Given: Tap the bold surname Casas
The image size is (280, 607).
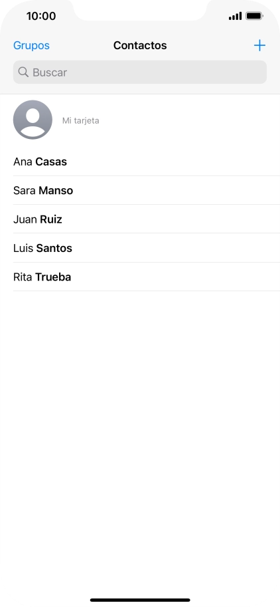Looking at the screenshot, I should 51,162.
